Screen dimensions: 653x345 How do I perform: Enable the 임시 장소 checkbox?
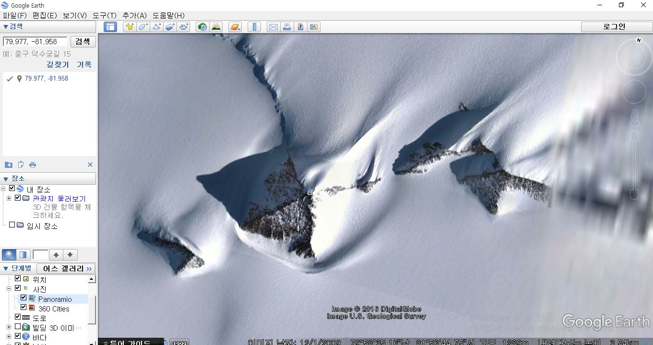click(x=12, y=225)
